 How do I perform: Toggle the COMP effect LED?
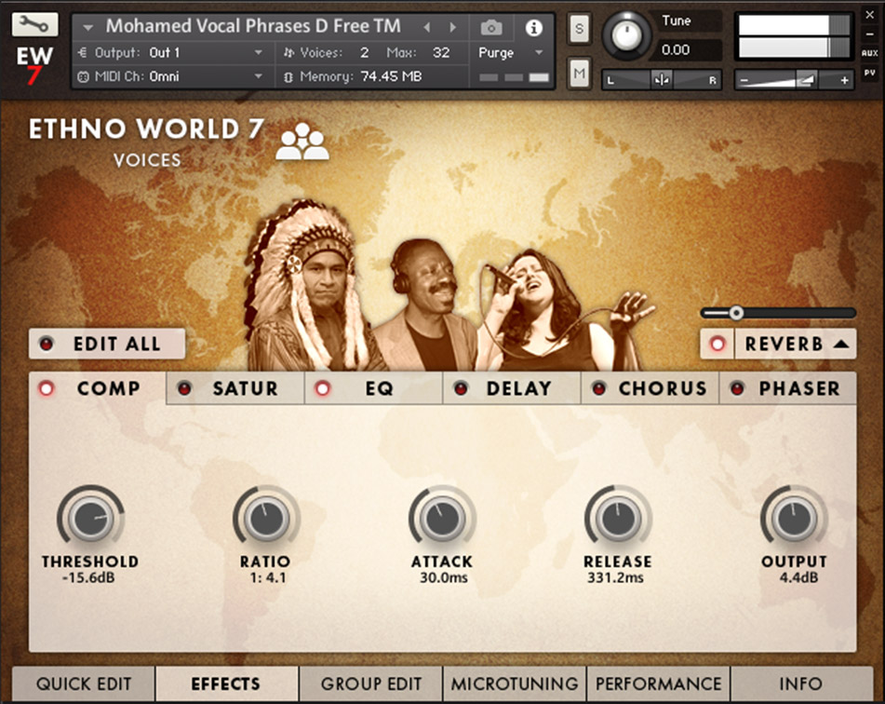[47, 388]
